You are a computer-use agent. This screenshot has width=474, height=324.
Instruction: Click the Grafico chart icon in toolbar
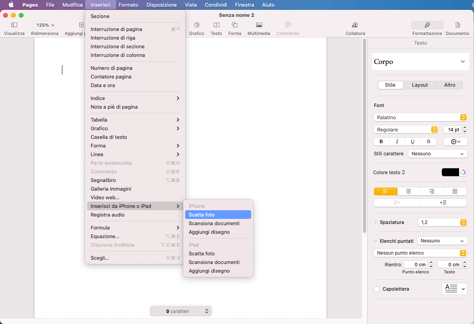[x=197, y=25]
